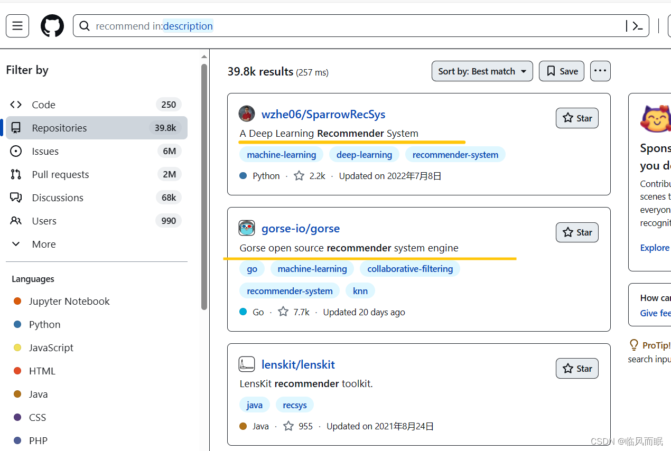Filter by JavaScript language

[51, 347]
